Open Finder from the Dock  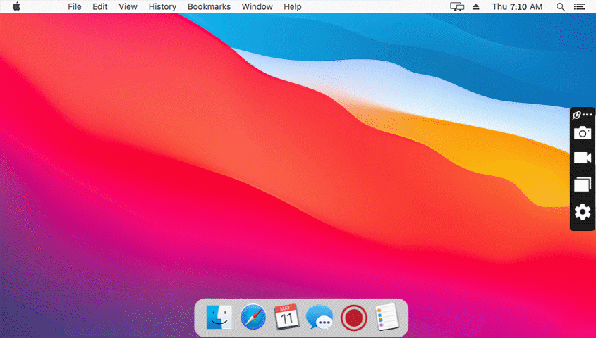click(219, 318)
